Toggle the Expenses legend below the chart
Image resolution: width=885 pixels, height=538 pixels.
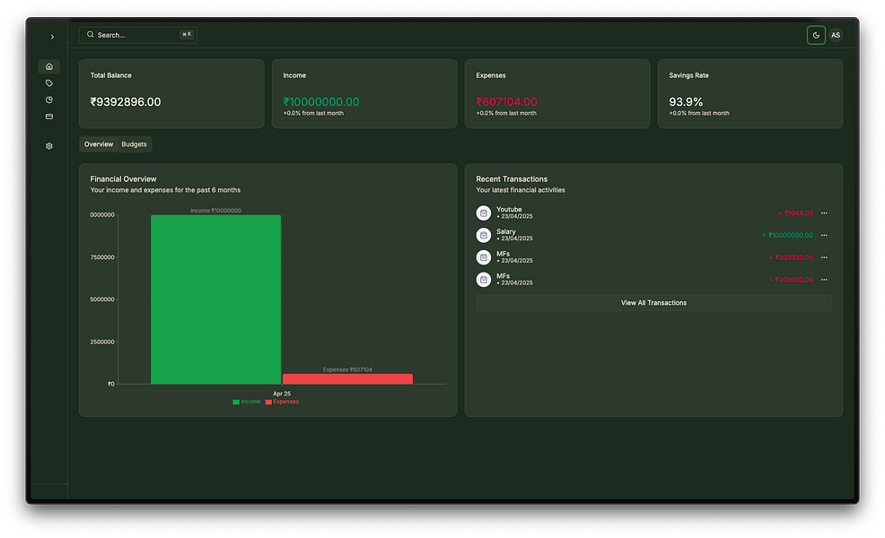click(x=283, y=401)
